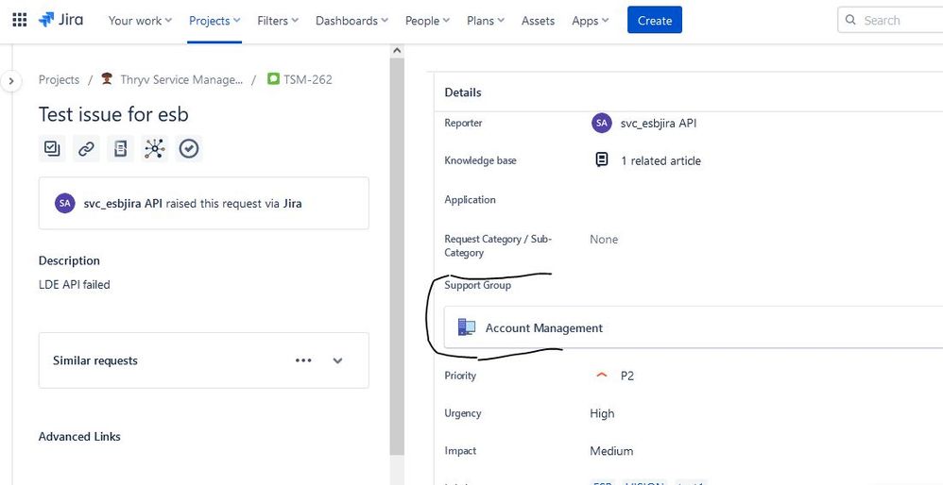Click the Test issue for esb title

113,114
